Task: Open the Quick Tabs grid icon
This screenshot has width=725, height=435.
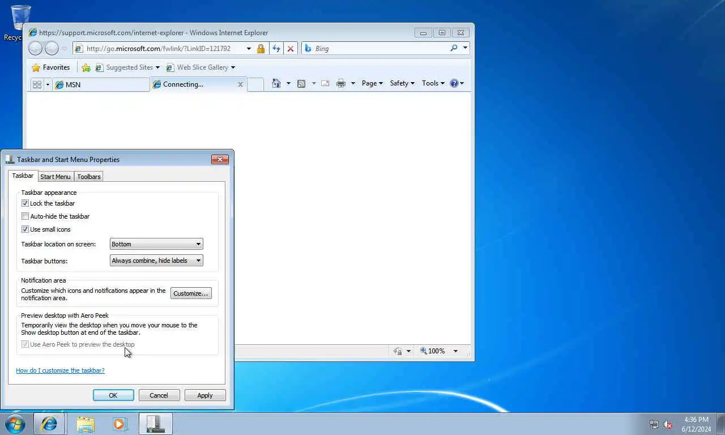Action: 37,84
